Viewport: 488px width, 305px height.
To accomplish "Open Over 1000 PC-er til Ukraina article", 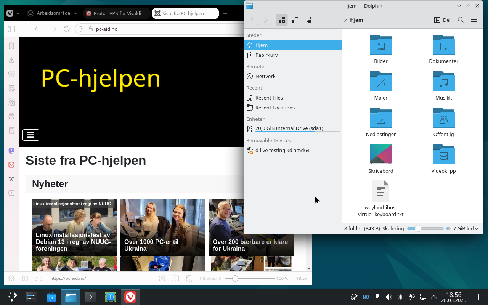I will click(163, 228).
